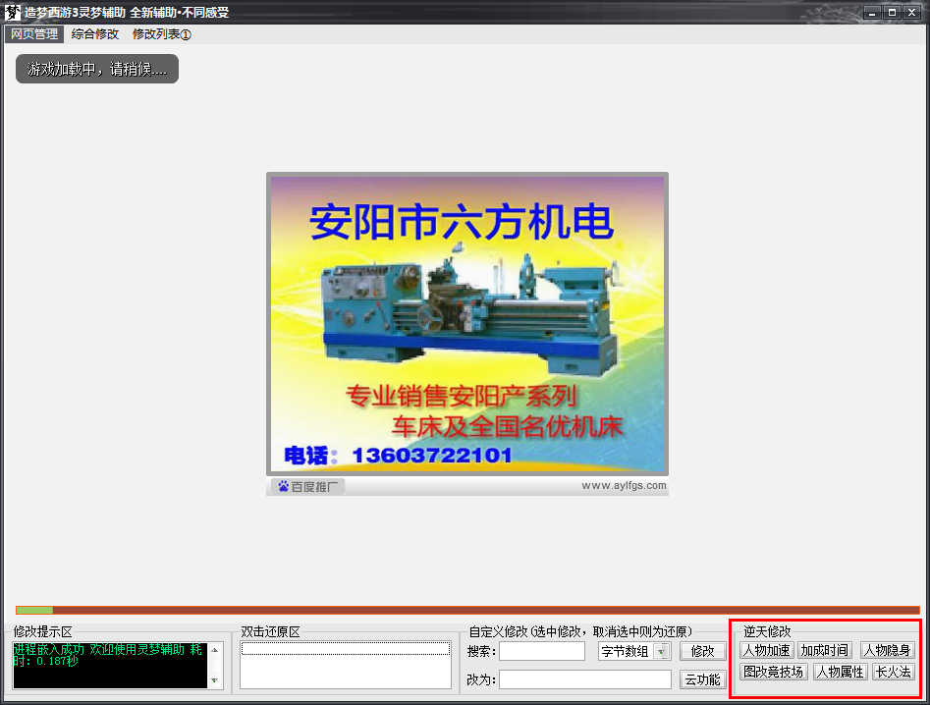
Task: Click the 安阳市六方机电 advertisement banner
Action: [x=467, y=324]
